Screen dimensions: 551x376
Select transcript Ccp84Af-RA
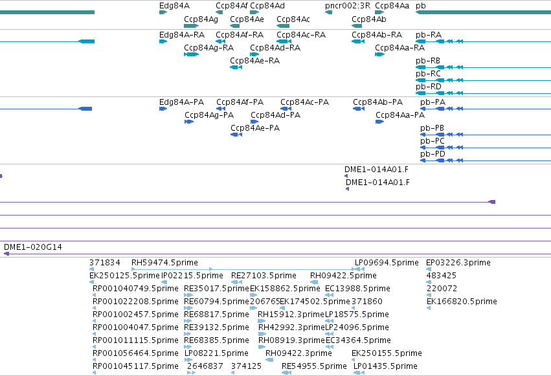point(240,35)
